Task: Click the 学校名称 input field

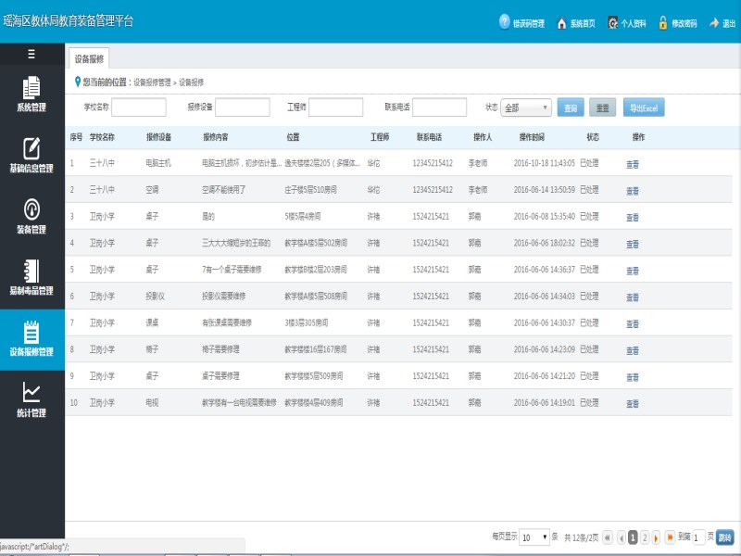Action: 139,107
